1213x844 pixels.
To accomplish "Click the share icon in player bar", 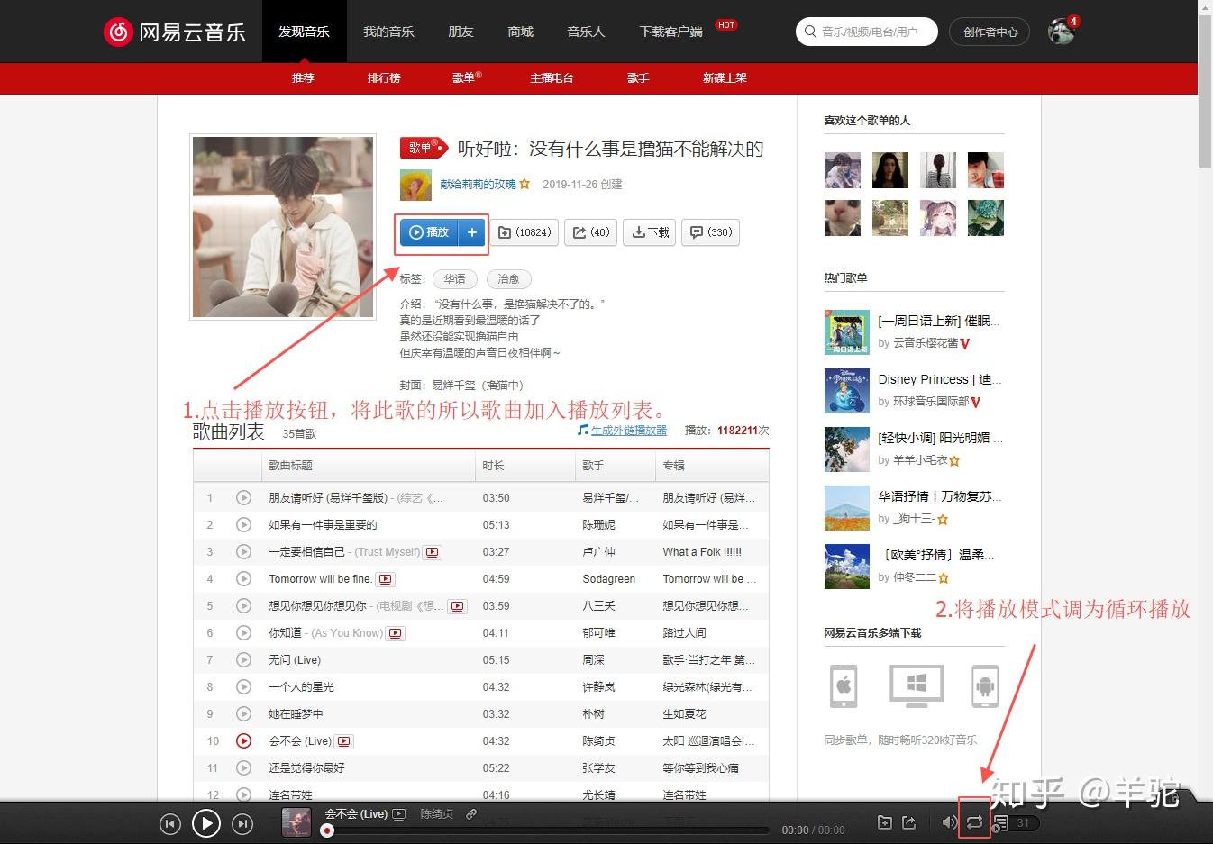I will click(x=908, y=822).
